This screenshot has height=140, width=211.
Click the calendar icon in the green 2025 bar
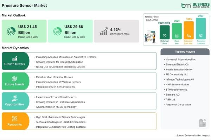pyautogui.click(x=177, y=36)
